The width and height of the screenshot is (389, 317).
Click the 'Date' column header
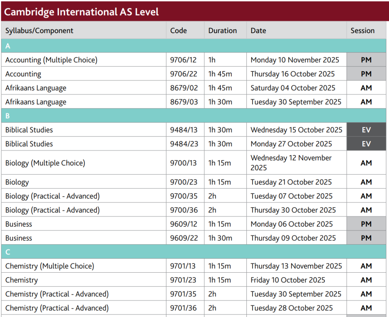click(x=258, y=31)
